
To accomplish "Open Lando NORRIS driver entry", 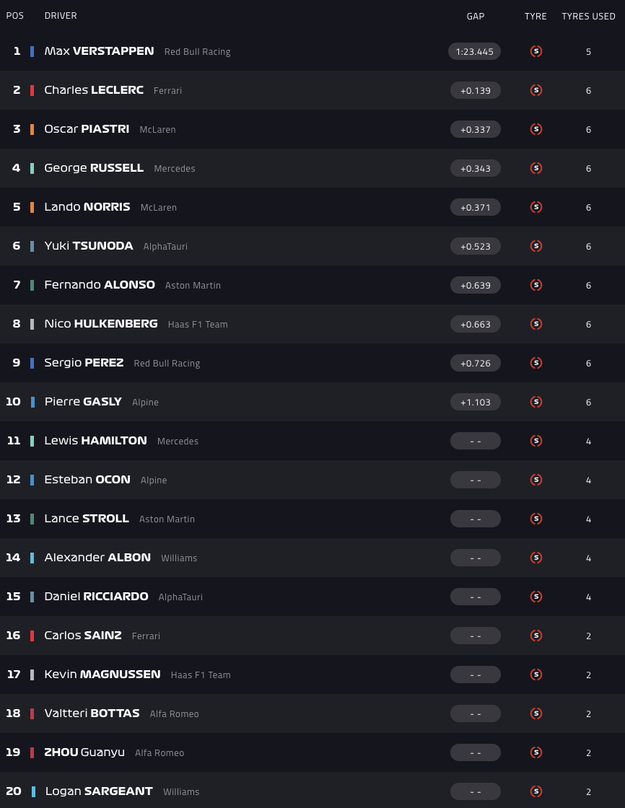I will tap(87, 207).
